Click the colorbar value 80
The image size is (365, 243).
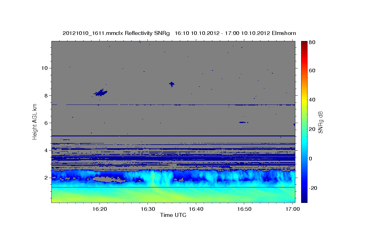click(312, 43)
